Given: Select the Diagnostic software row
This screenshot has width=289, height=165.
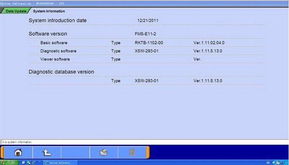Looking at the screenshot, I should coord(146,51).
